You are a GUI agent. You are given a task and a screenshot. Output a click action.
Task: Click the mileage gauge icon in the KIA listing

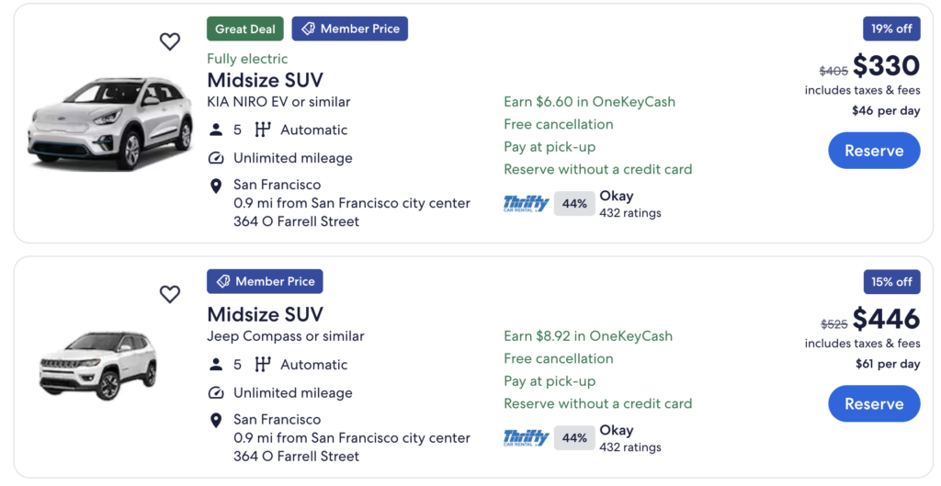pyautogui.click(x=216, y=158)
